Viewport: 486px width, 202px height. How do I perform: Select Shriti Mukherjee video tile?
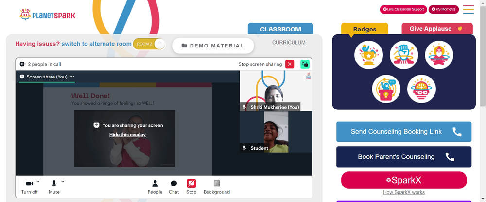(276, 91)
